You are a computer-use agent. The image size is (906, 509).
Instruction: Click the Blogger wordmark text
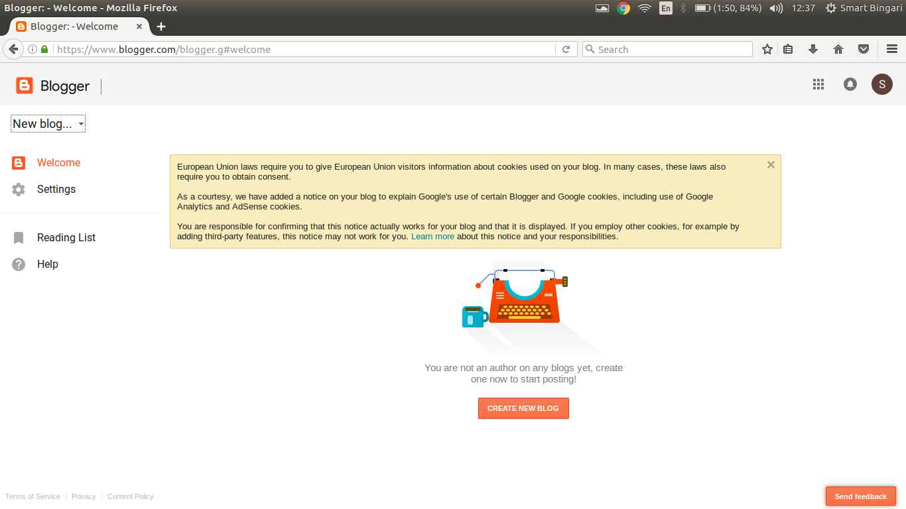pos(64,86)
